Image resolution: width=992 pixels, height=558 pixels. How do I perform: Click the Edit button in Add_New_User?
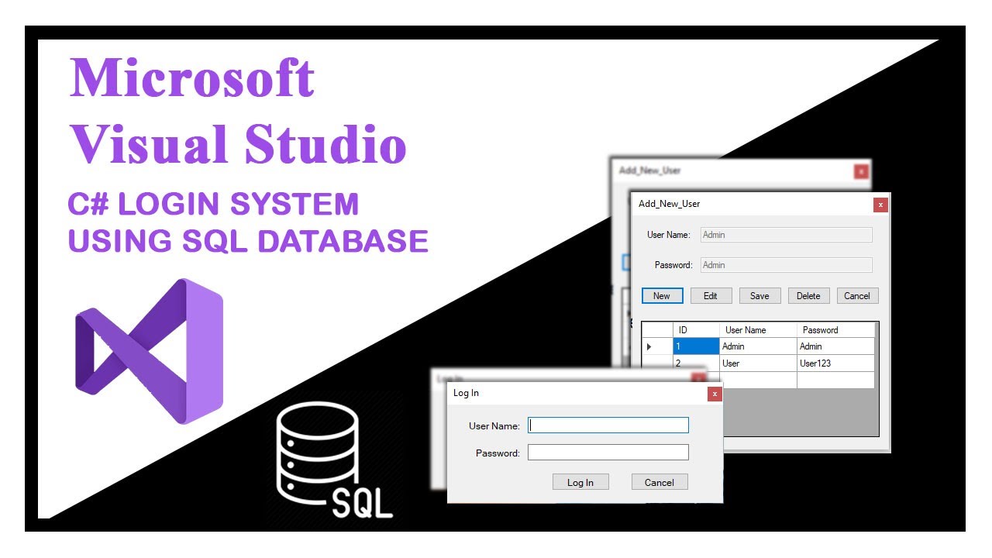point(711,295)
